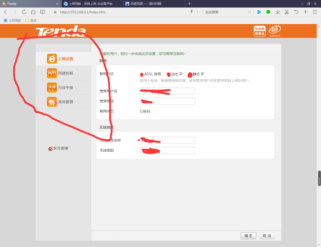Click the 系统管理 gear icon
321x247 pixels.
(x=52, y=102)
